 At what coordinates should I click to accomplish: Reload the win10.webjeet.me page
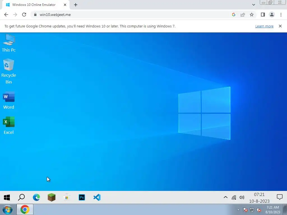click(x=24, y=15)
